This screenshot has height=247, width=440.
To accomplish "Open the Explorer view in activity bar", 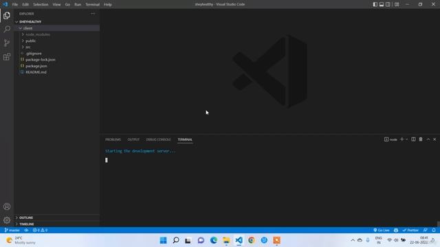I will click(7, 15).
